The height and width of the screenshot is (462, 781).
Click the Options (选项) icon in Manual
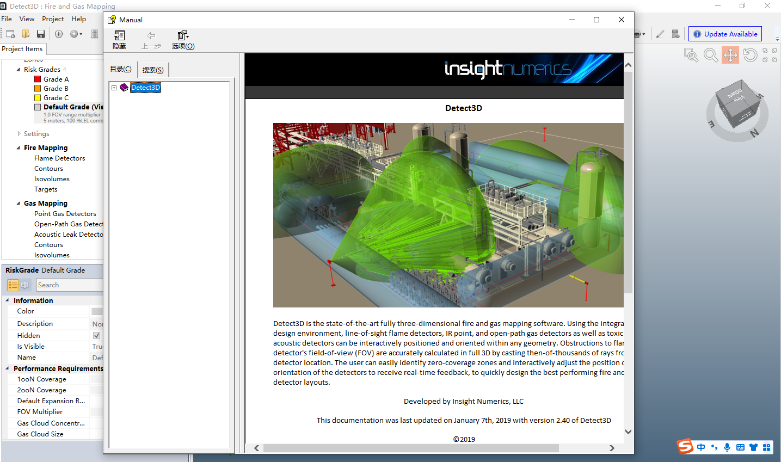point(183,40)
